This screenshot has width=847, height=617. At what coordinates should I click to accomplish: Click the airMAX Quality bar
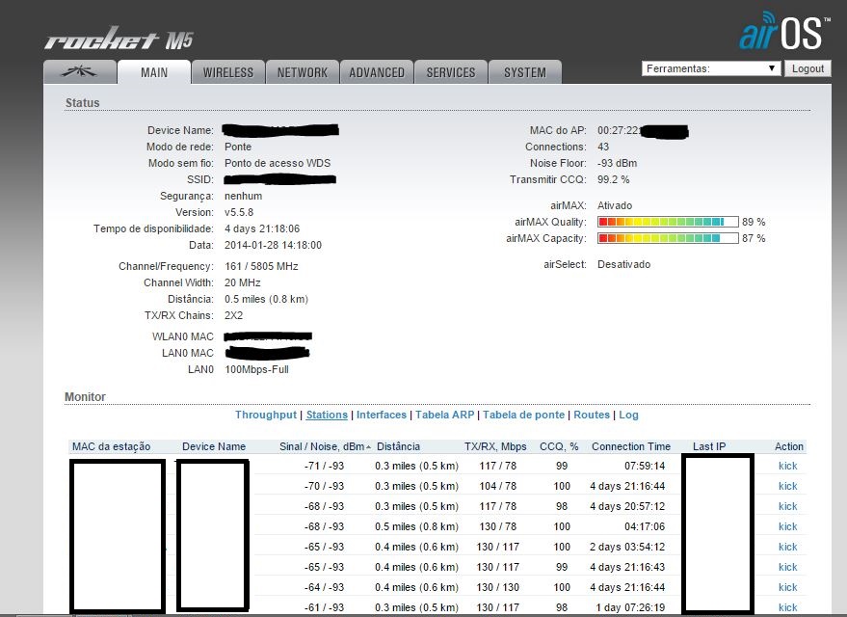click(668, 222)
